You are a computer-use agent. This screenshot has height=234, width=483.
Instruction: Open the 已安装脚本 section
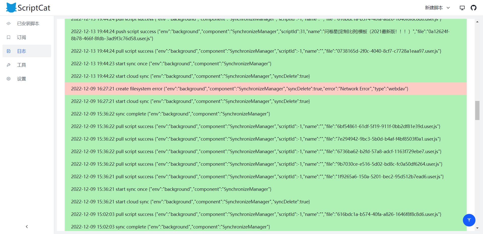[28, 23]
